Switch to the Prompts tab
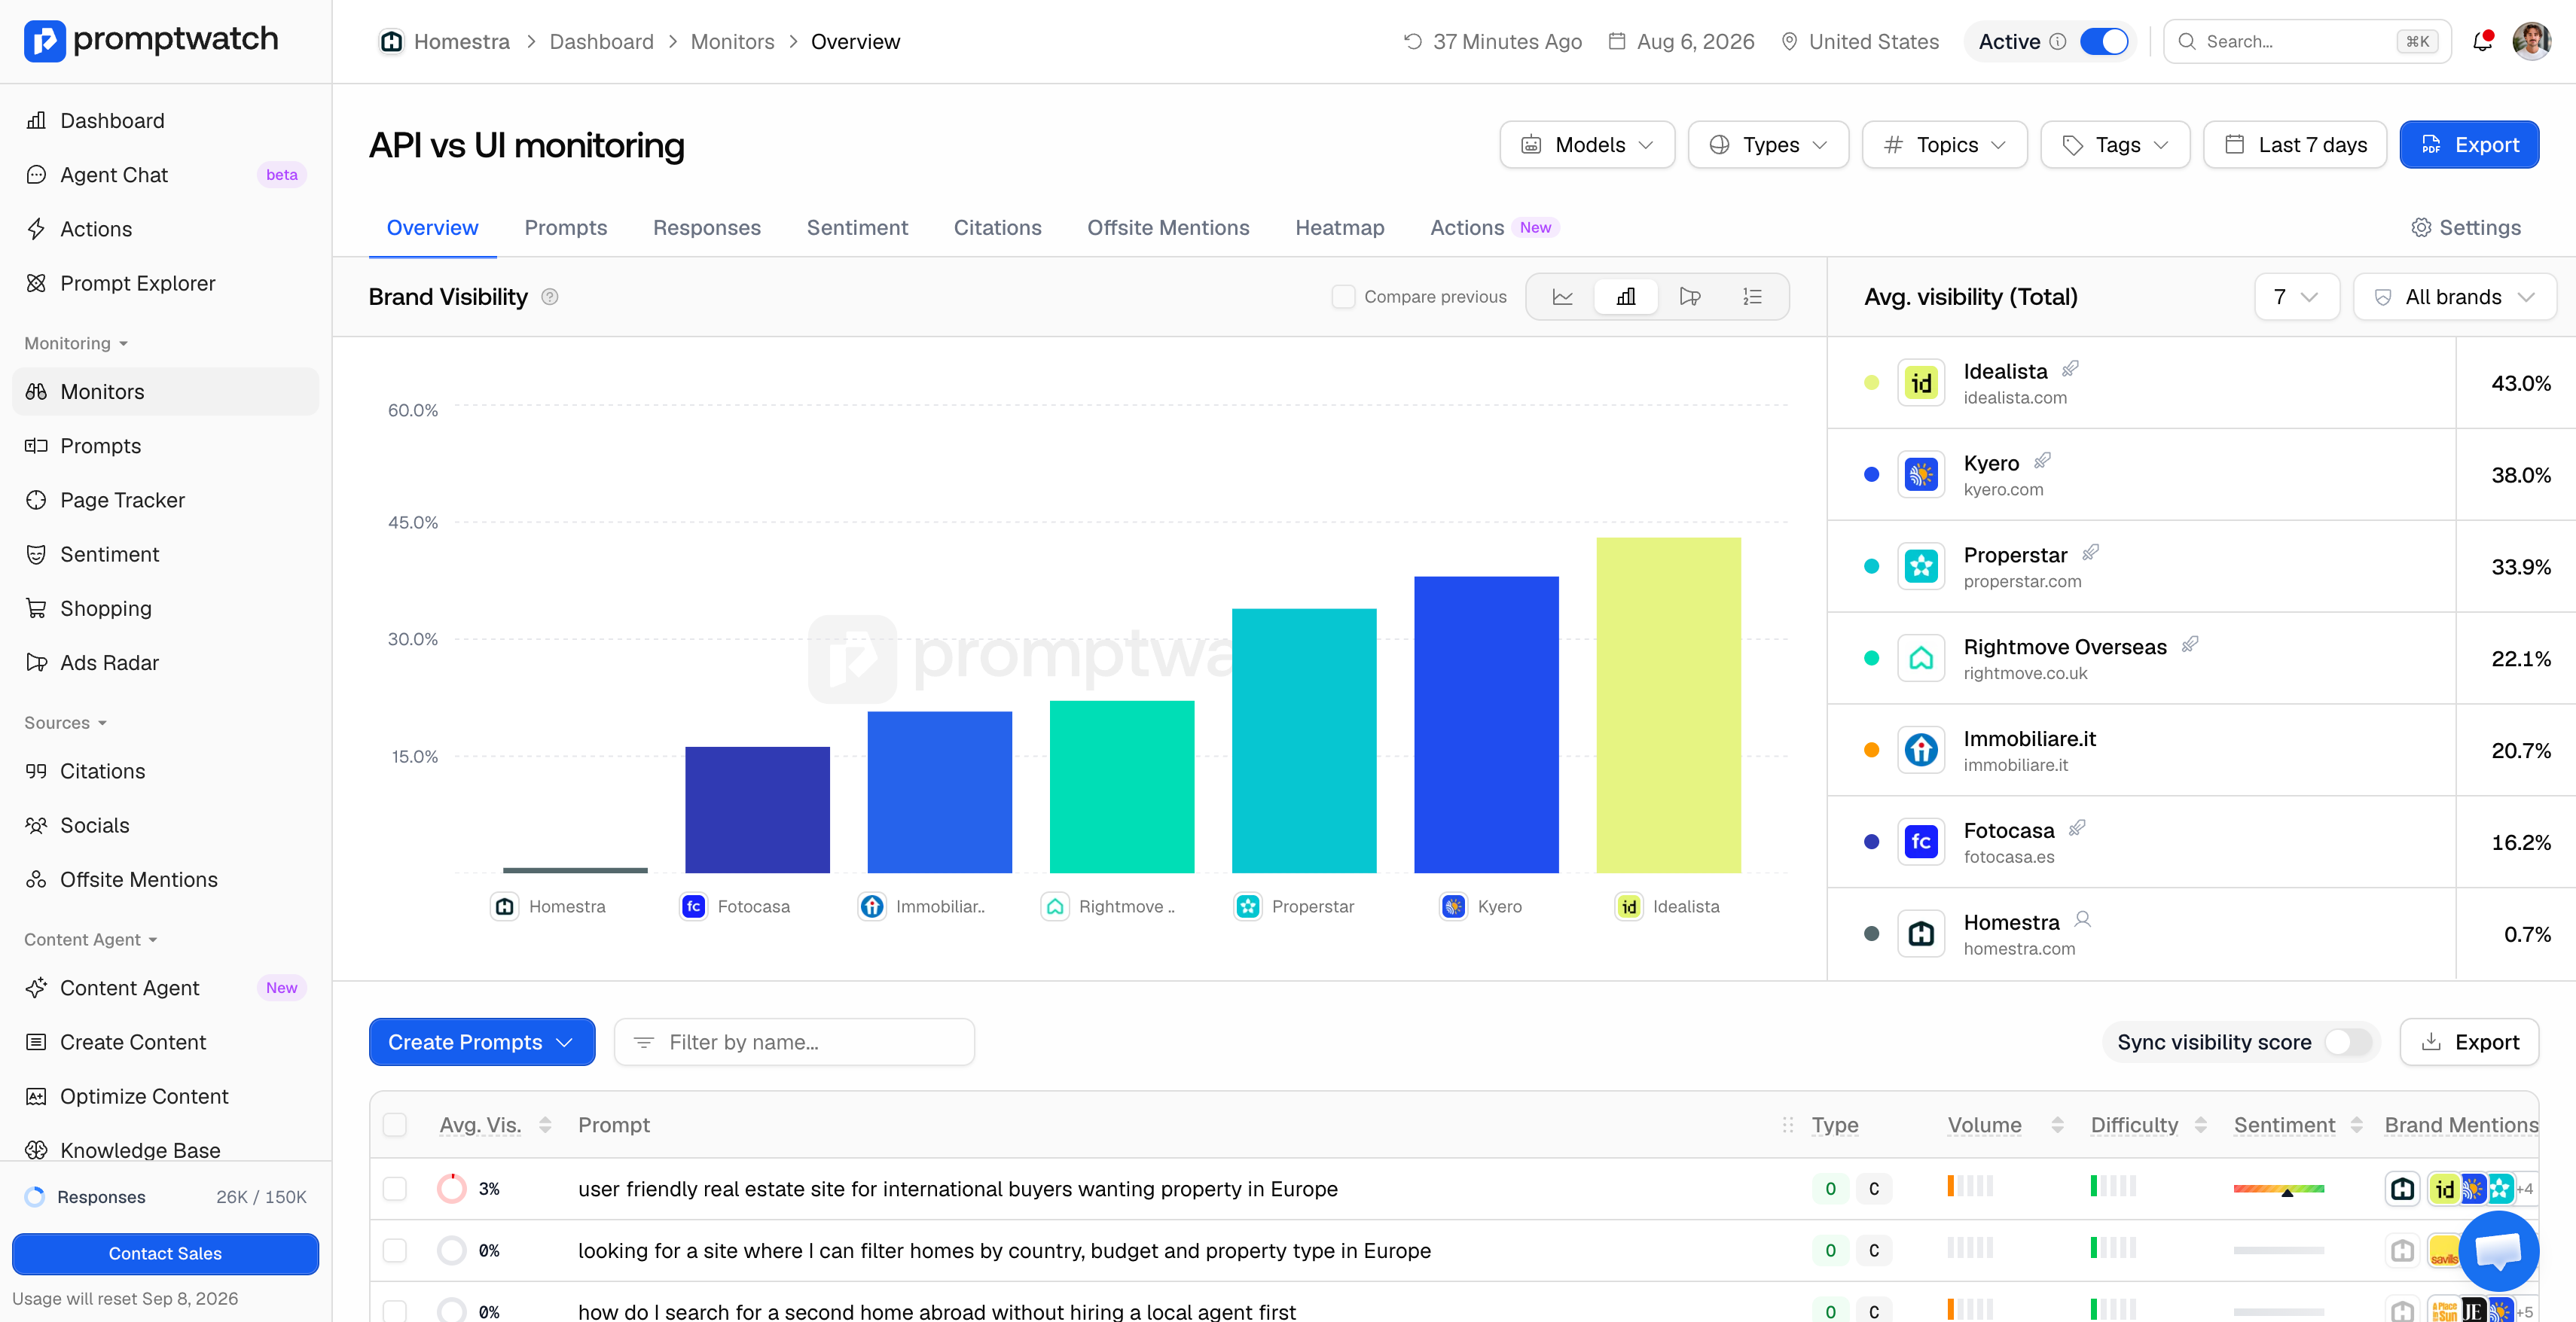The image size is (2576, 1322). tap(566, 228)
